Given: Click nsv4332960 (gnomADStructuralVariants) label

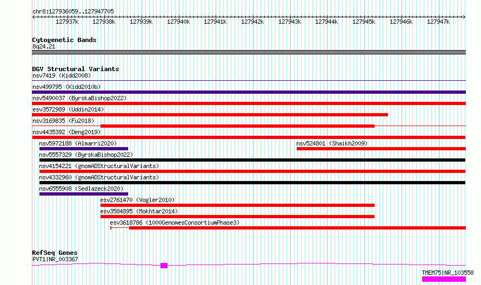Looking at the screenshot, I should [x=99, y=177].
